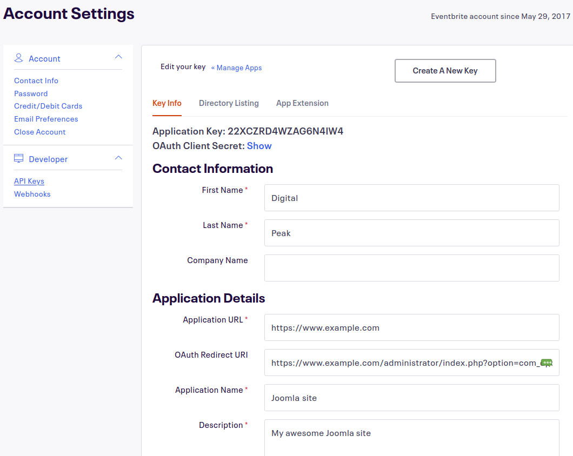Screen dimensions: 573x456
Task: Click password manager icon in OAuth Redirect field
Action: click(x=547, y=363)
